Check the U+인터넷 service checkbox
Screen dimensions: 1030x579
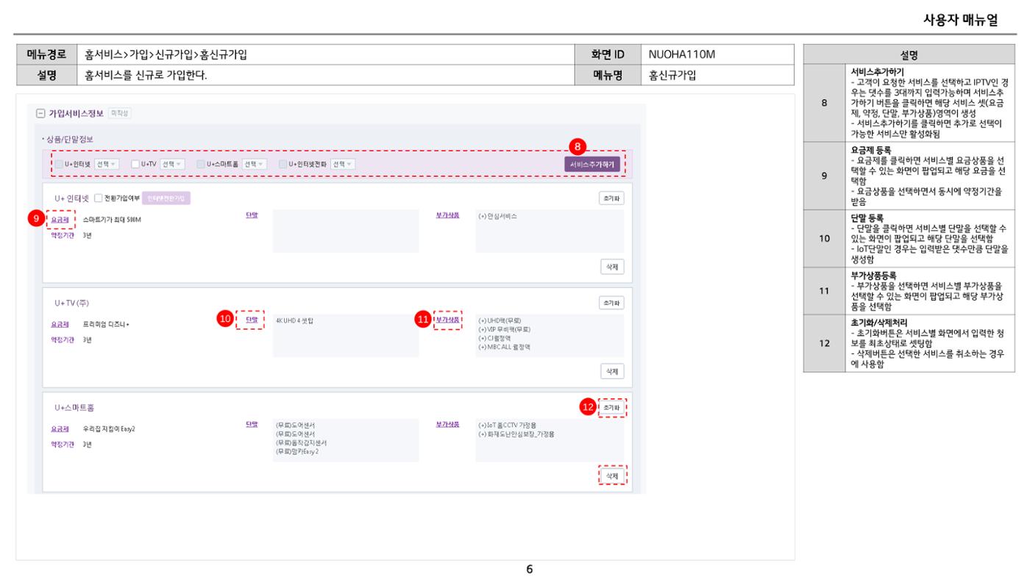(59, 163)
